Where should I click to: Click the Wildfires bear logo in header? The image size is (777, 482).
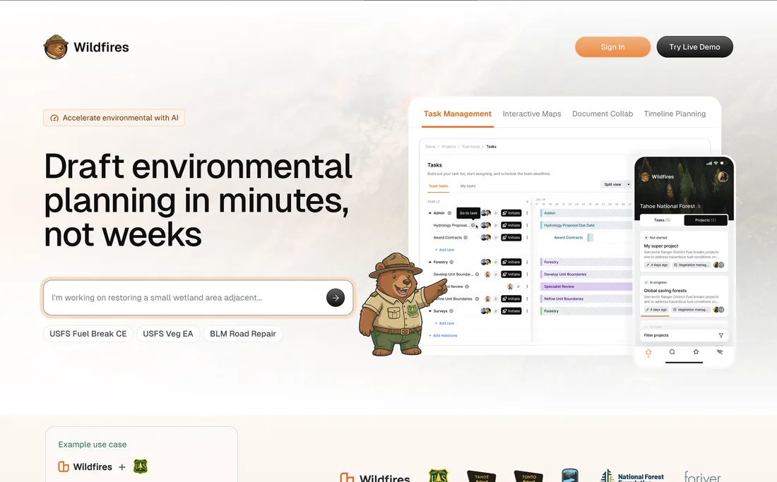click(x=56, y=47)
